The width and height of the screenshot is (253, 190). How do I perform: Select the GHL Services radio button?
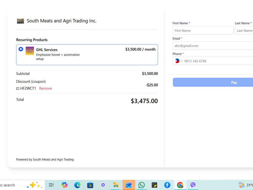click(21, 49)
